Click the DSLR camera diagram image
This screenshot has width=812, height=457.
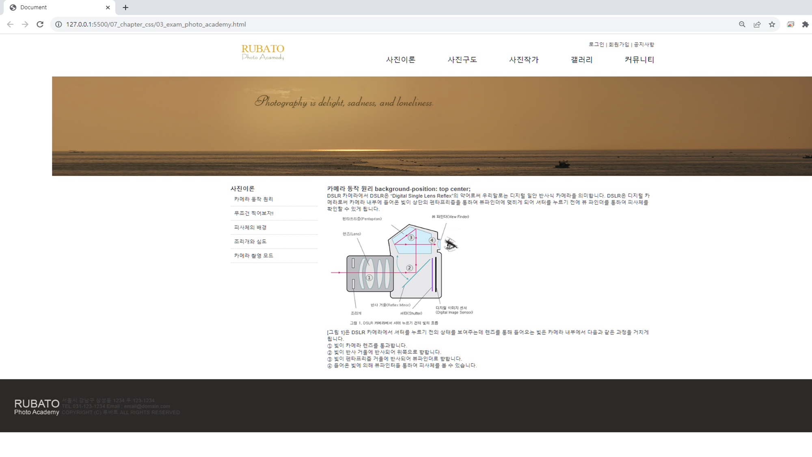(402, 268)
